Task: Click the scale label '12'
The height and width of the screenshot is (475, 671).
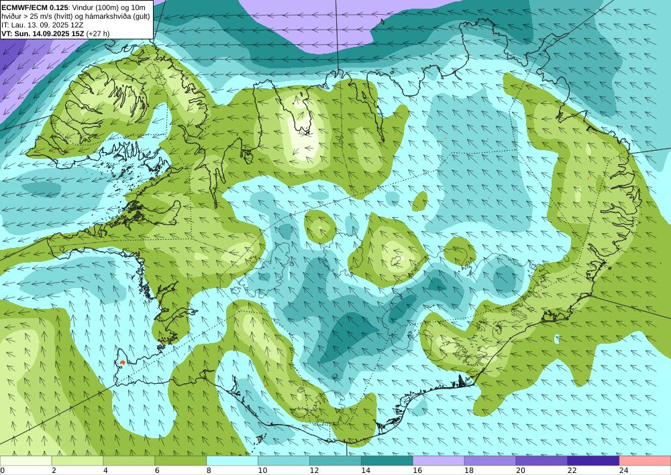Action: point(314,470)
